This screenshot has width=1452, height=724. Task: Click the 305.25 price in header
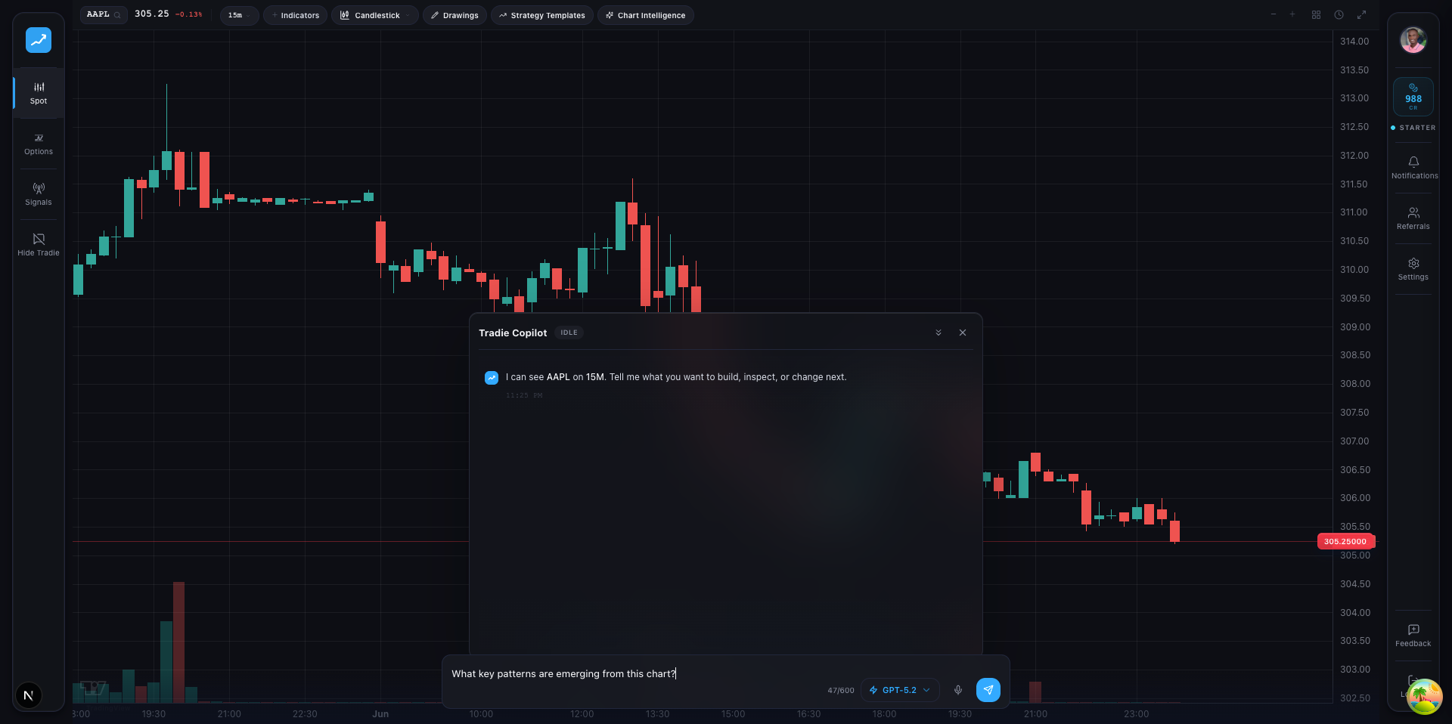pyautogui.click(x=152, y=14)
